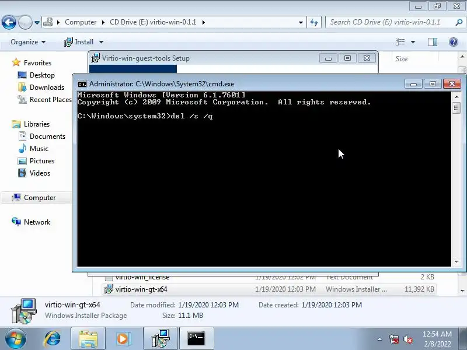
Task: Click the Show desktop strip at taskbar end
Action: point(463,339)
